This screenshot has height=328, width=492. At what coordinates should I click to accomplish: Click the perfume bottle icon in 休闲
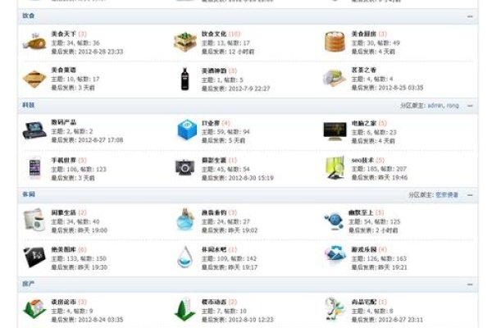(185, 219)
